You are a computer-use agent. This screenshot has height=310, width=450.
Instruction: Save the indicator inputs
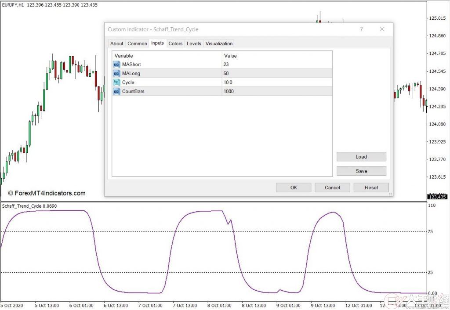click(361, 171)
